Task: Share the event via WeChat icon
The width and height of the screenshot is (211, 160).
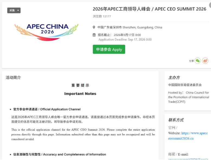Action: click(197, 61)
